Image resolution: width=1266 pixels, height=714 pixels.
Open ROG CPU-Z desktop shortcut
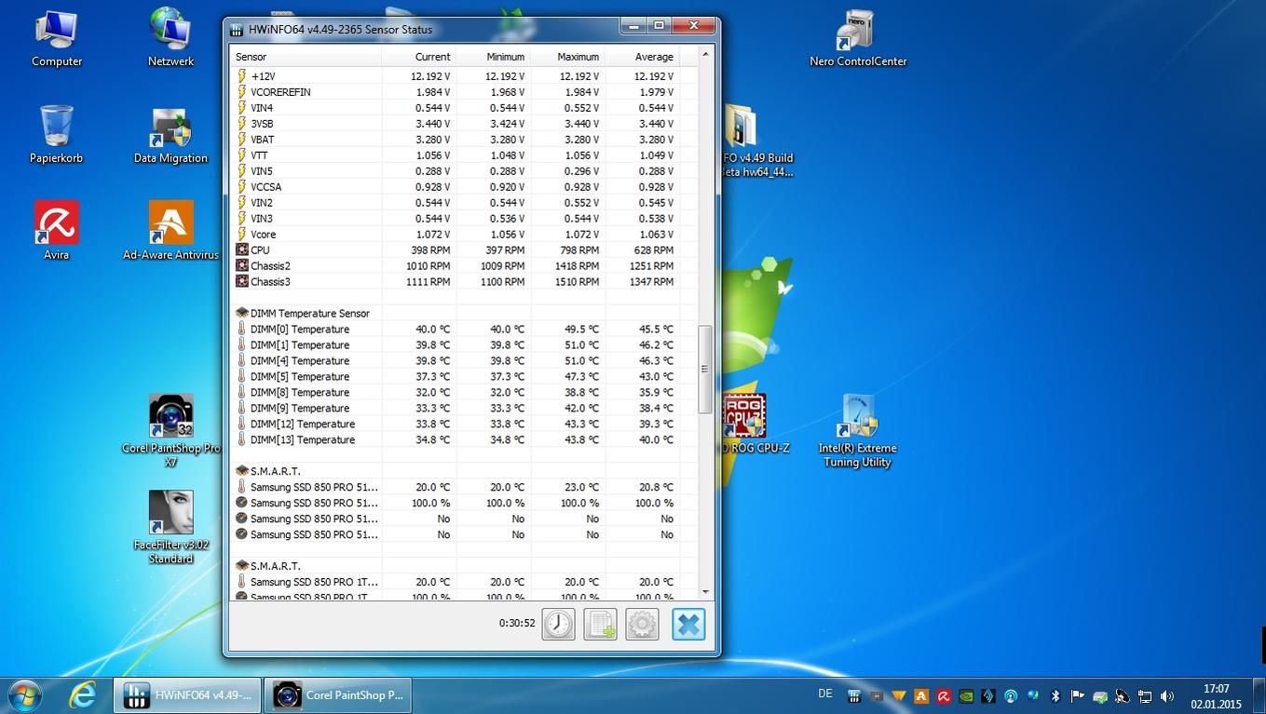745,424
